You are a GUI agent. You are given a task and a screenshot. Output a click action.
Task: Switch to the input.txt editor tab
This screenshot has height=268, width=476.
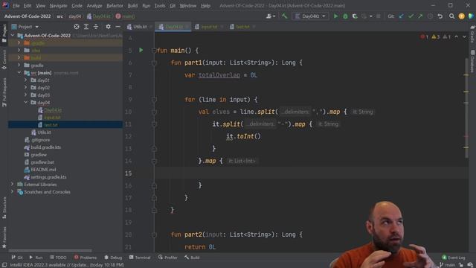pos(209,27)
